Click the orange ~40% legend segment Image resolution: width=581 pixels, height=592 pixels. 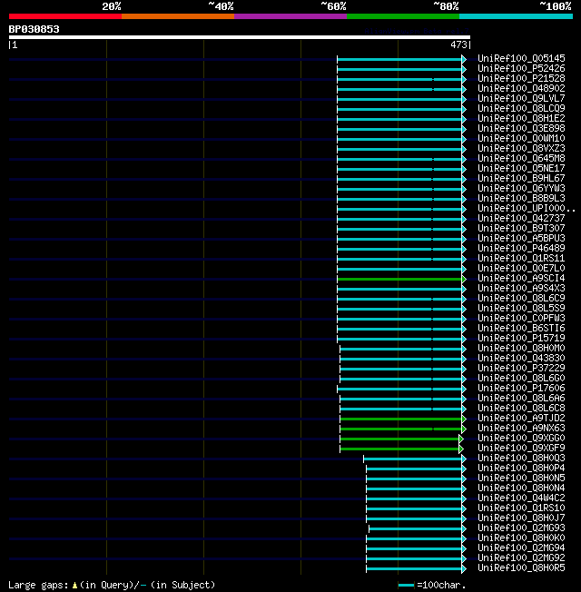(178, 16)
